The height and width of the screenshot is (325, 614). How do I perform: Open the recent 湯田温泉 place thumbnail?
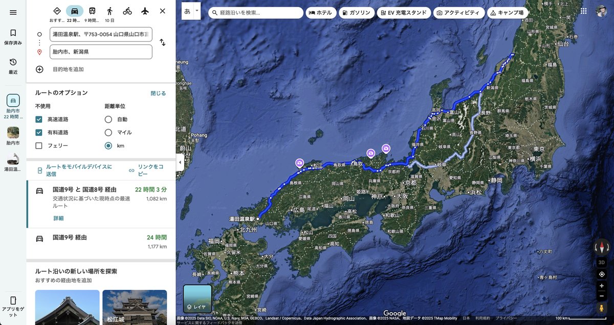pos(13,159)
